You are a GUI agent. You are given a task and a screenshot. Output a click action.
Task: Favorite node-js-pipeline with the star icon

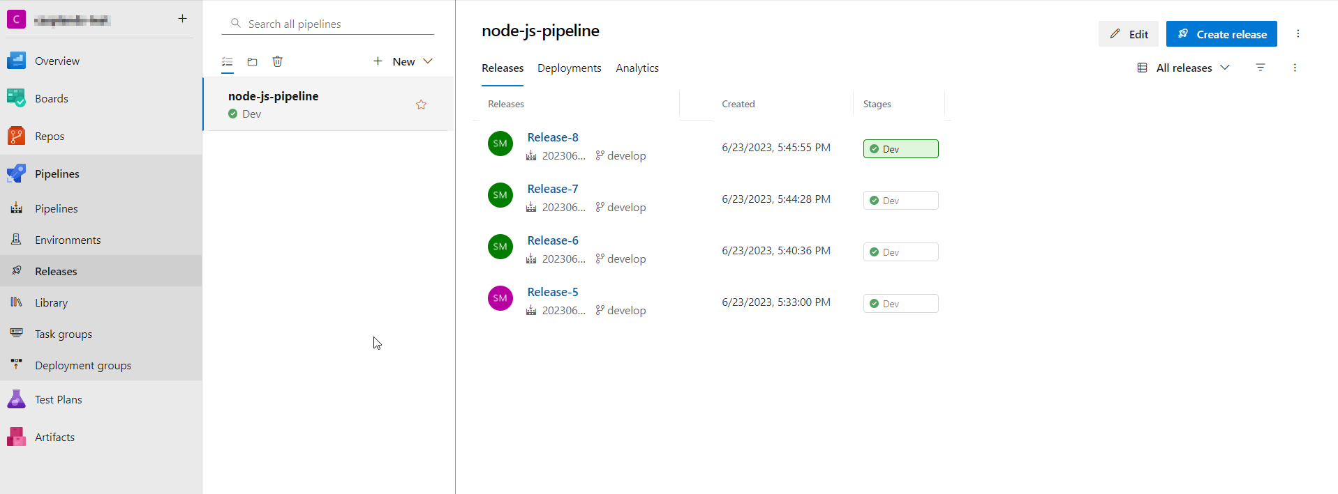(x=421, y=105)
